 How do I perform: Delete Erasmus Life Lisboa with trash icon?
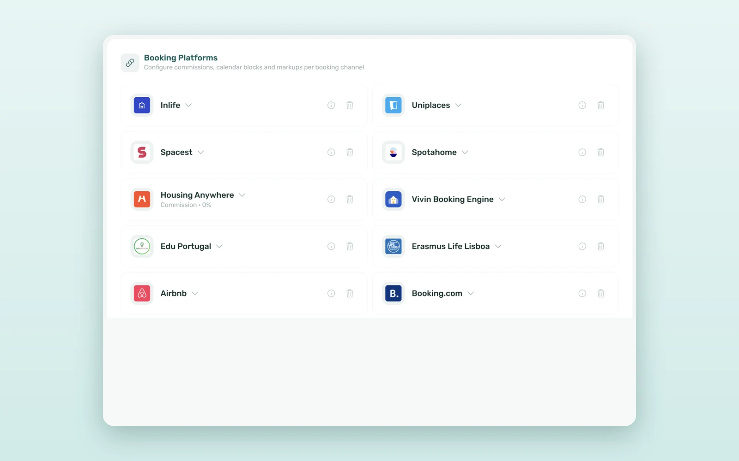tap(601, 246)
